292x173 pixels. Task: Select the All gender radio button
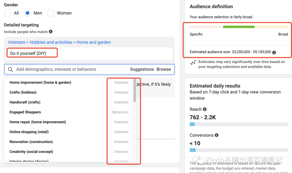8,13
